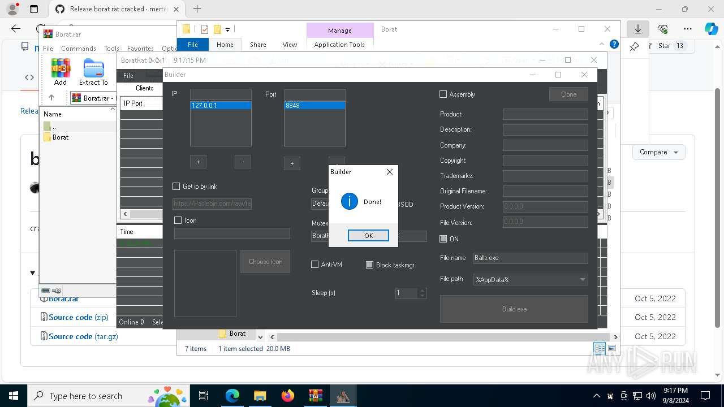
Task: Click the plus button under IP list
Action: point(198,162)
